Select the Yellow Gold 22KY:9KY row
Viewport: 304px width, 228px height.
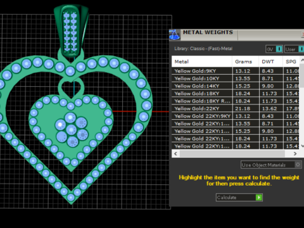(236, 116)
